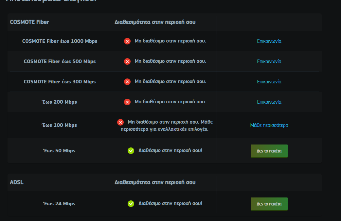Follow Μάθε περισσότερα link for 100 Mbps
341x221 pixels.
pyautogui.click(x=269, y=125)
